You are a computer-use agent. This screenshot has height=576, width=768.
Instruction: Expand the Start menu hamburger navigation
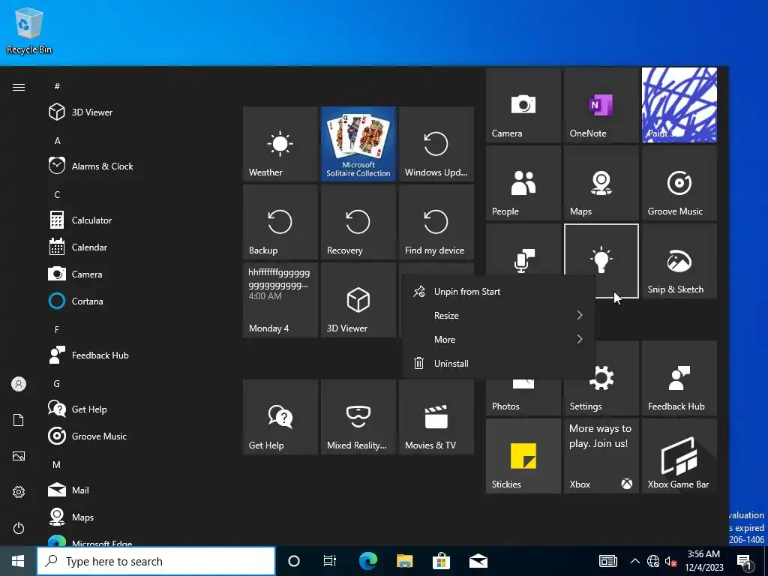coord(19,87)
